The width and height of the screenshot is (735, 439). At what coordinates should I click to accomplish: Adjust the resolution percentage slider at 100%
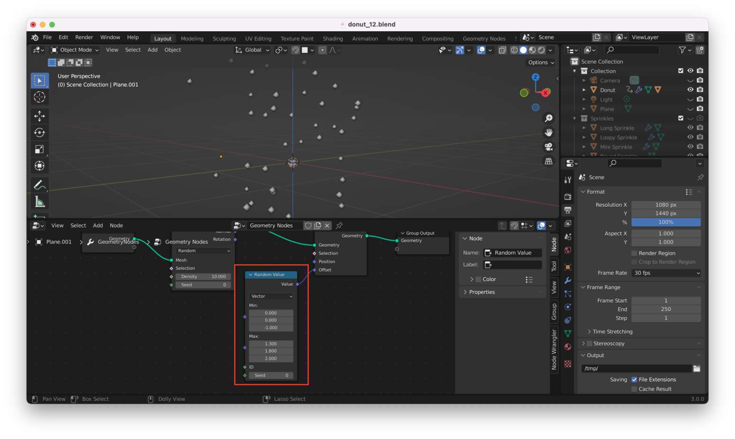tap(666, 222)
